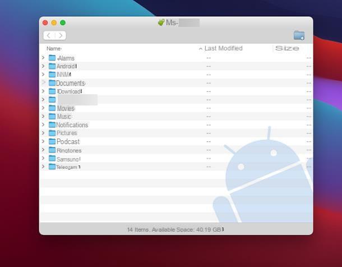Expand the Download folder
The image size is (342, 267).
tap(43, 91)
